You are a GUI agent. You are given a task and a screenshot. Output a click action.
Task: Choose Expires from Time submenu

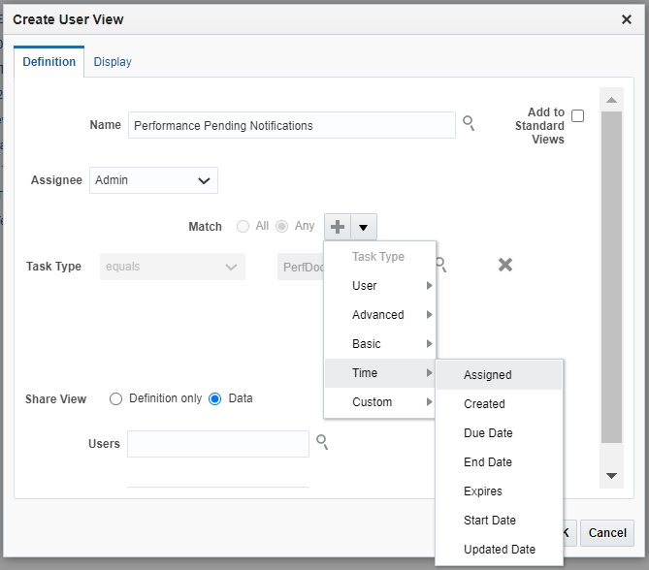click(499, 491)
